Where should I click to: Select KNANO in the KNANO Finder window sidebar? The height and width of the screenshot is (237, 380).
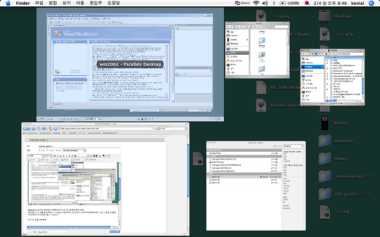coord(312,67)
